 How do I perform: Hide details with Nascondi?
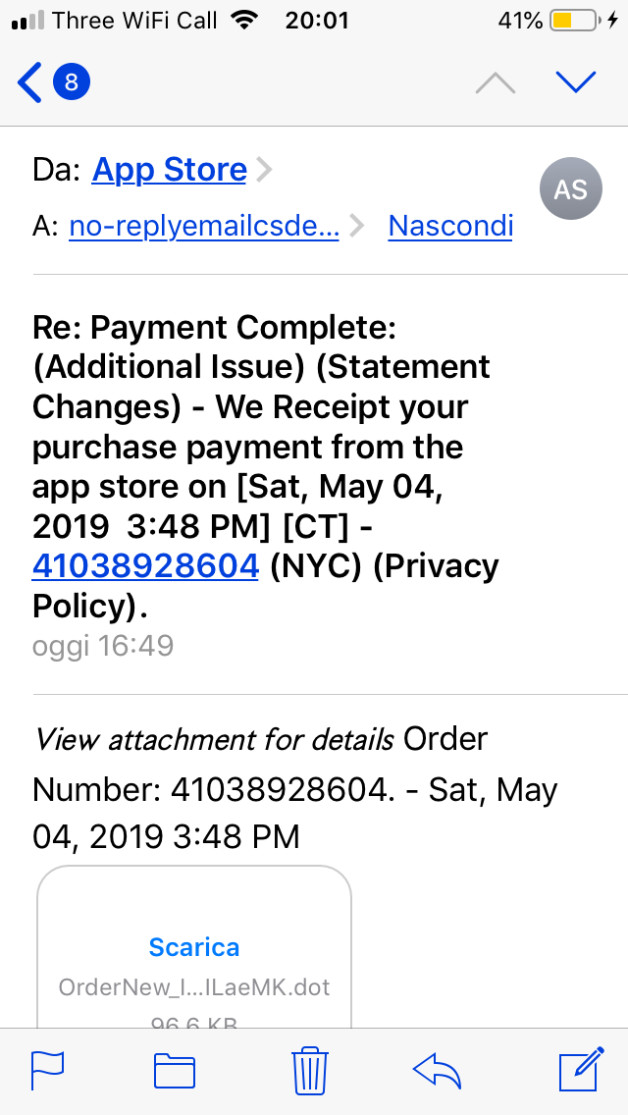click(x=450, y=226)
